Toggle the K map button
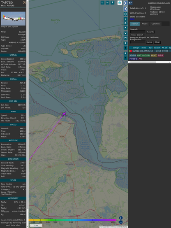Screen dimensions: 171x228 coord(125,28)
